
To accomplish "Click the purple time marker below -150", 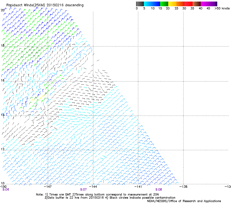I will coord(6,190).
